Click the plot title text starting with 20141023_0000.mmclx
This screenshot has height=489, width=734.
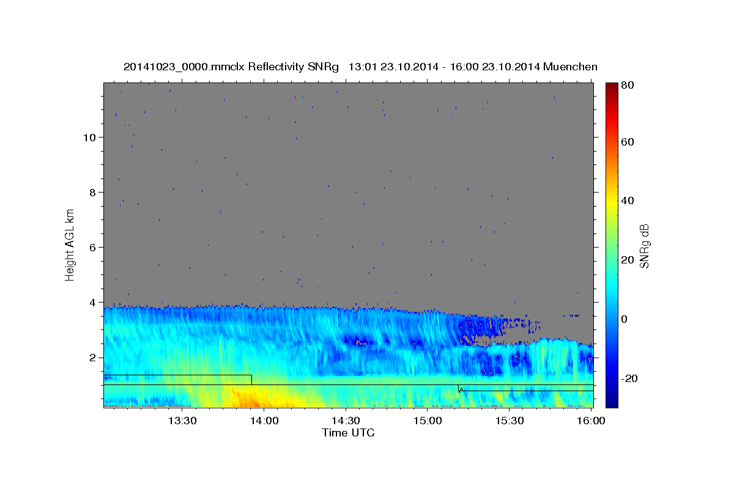click(x=360, y=67)
